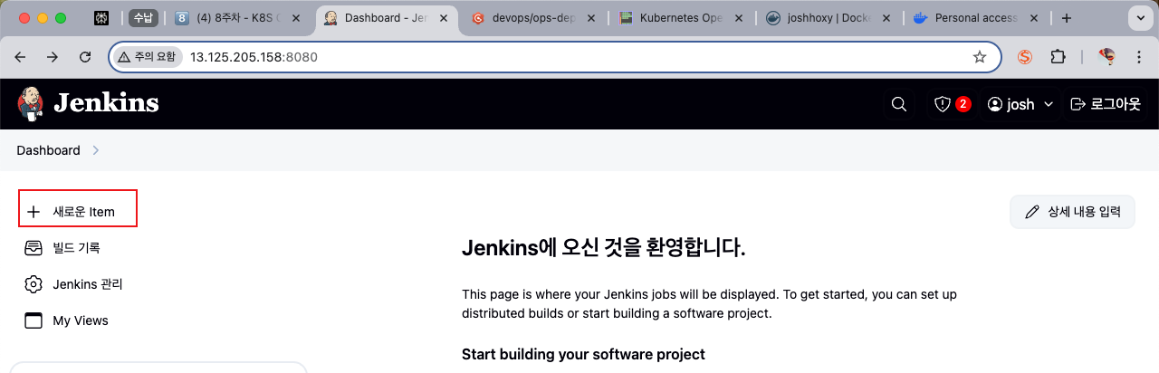Click the Jenkins에 오신 것을 환영합니다 heading
Image resolution: width=1159 pixels, height=373 pixels.
click(x=604, y=247)
